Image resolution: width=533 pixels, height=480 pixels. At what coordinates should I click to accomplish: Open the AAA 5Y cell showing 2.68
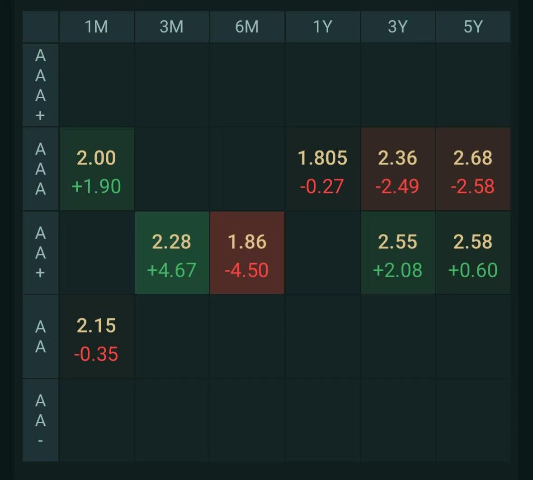[x=473, y=169]
